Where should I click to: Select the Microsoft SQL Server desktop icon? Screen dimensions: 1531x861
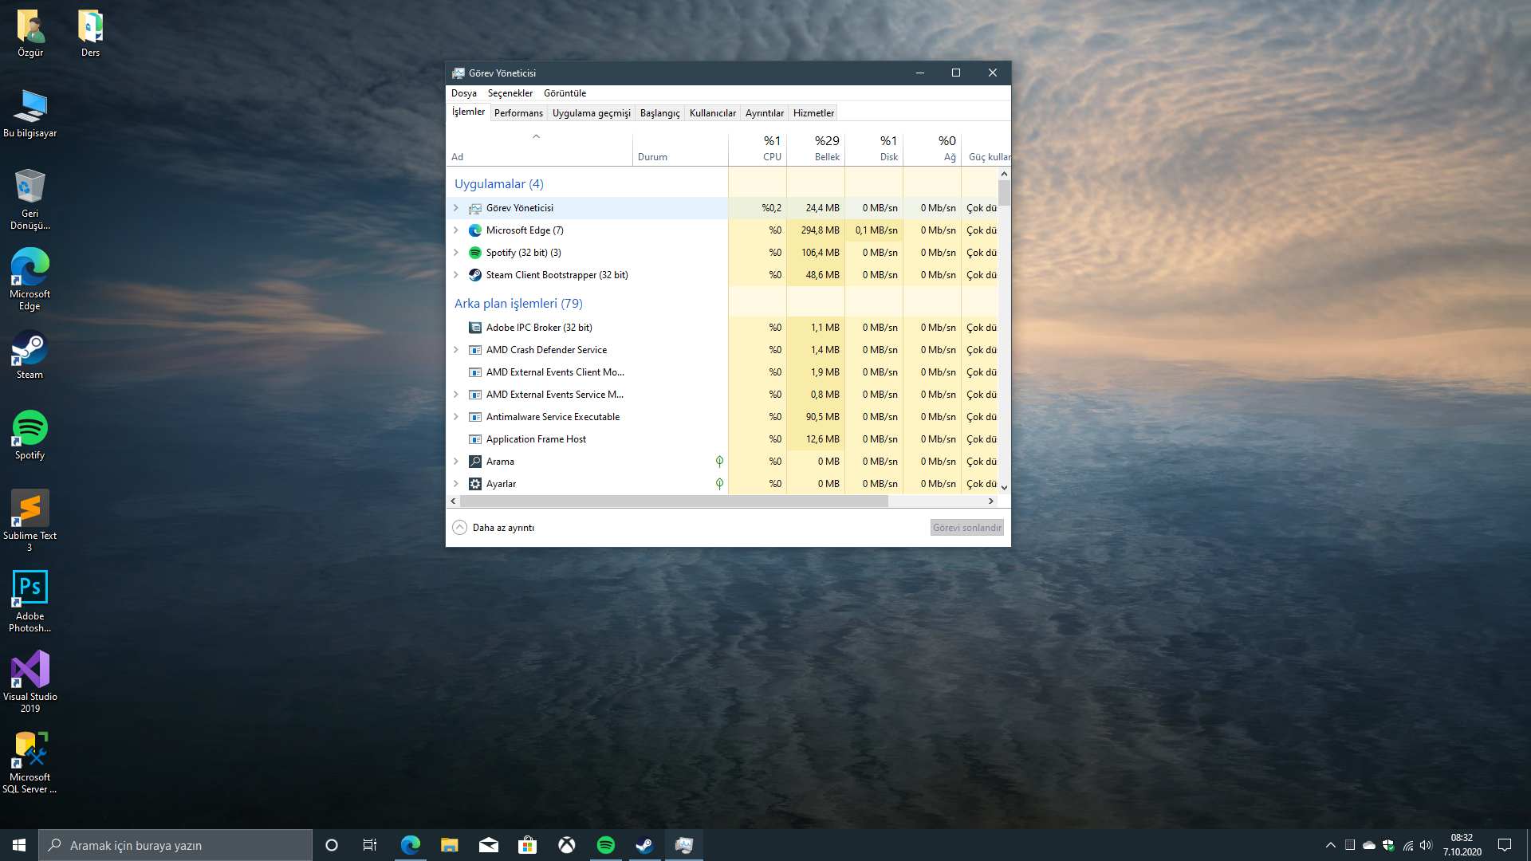click(30, 762)
